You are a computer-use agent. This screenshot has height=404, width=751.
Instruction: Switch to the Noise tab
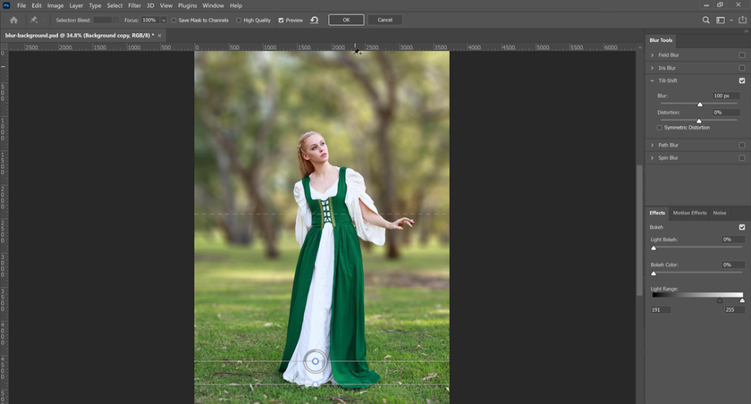[720, 213]
